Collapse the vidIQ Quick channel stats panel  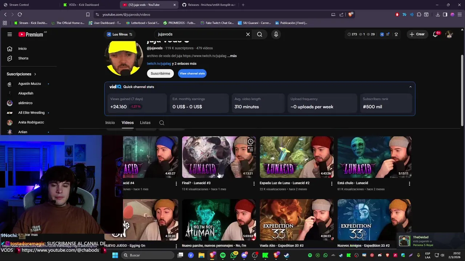410,87
